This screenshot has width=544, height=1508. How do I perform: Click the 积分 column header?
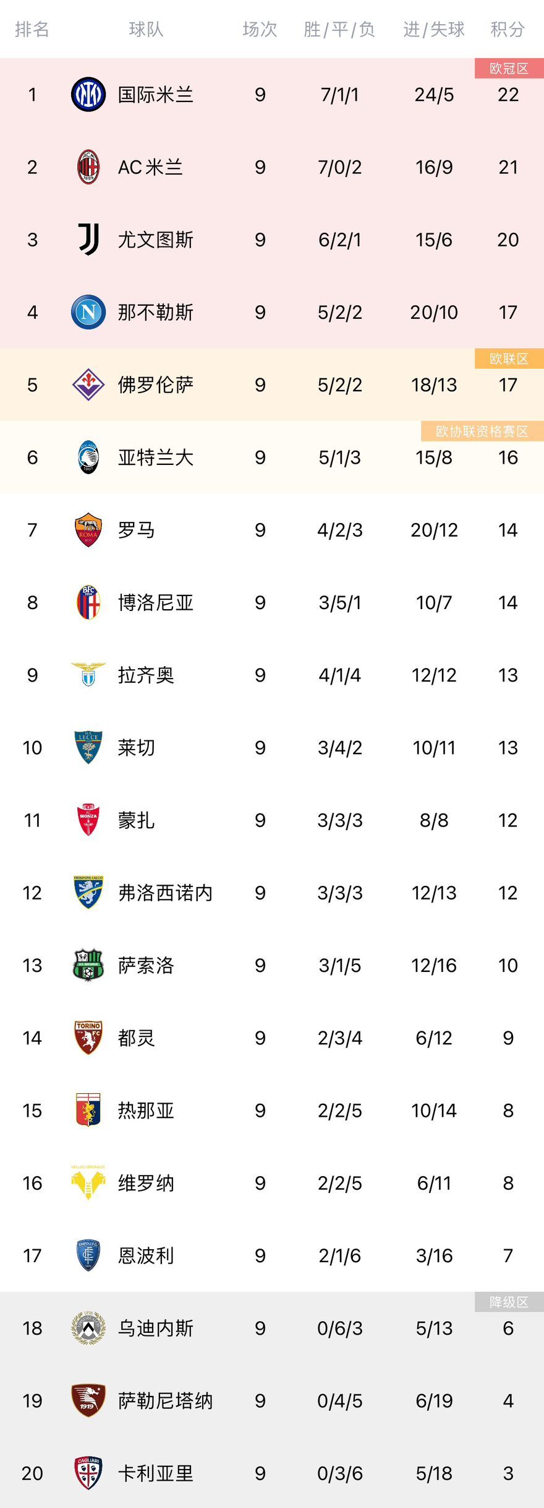pyautogui.click(x=508, y=29)
